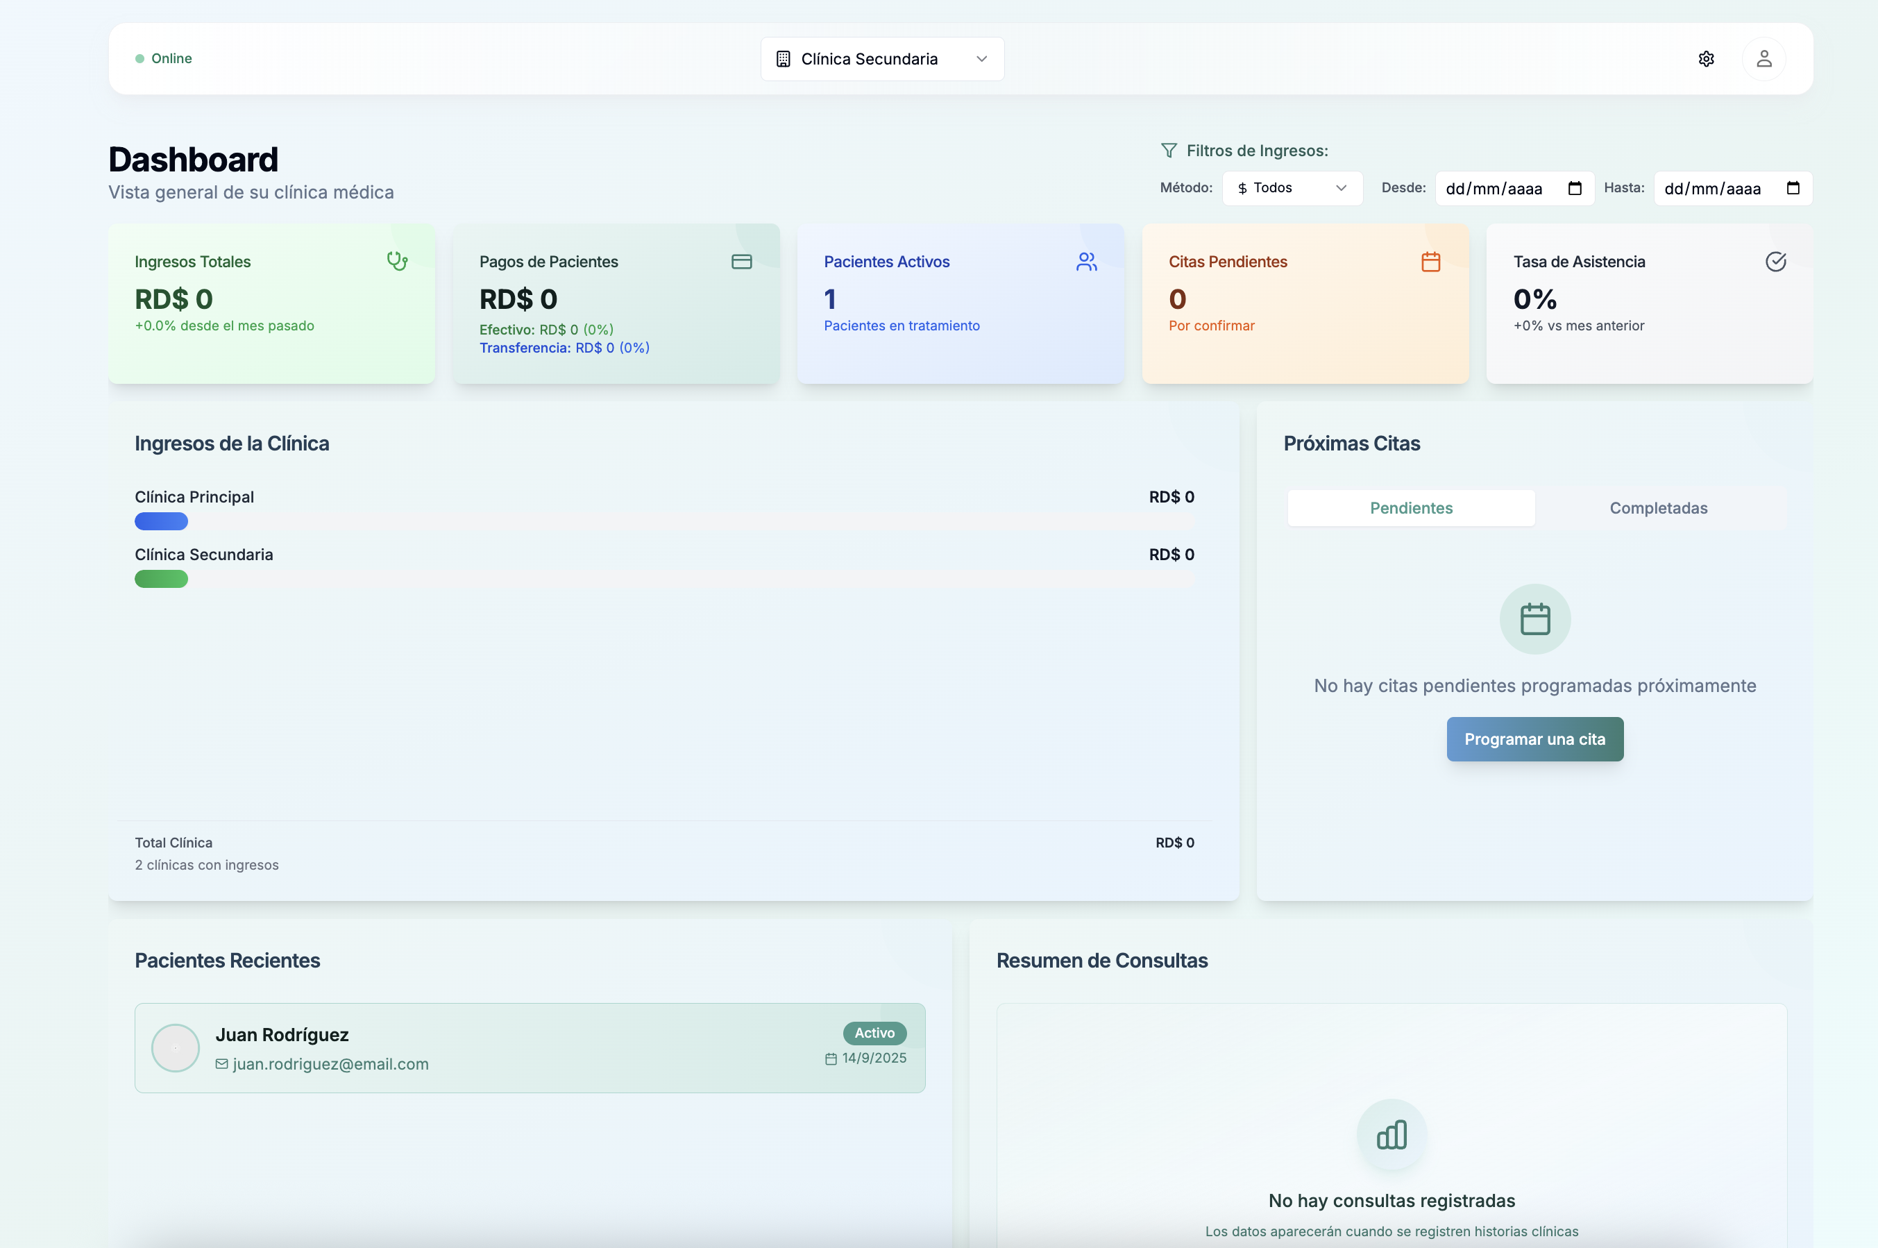The width and height of the screenshot is (1878, 1248).
Task: Click the stethoscope icon on Ingresos Totales card
Action: coord(397,261)
